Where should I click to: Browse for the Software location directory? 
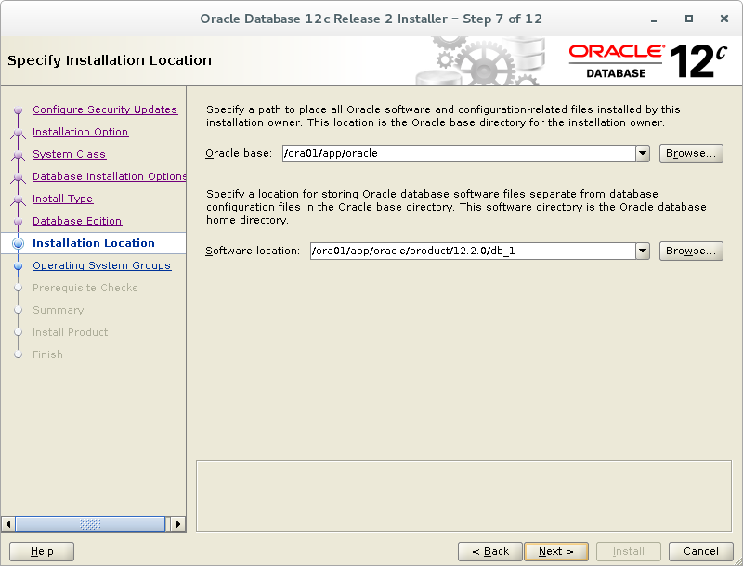pos(691,251)
